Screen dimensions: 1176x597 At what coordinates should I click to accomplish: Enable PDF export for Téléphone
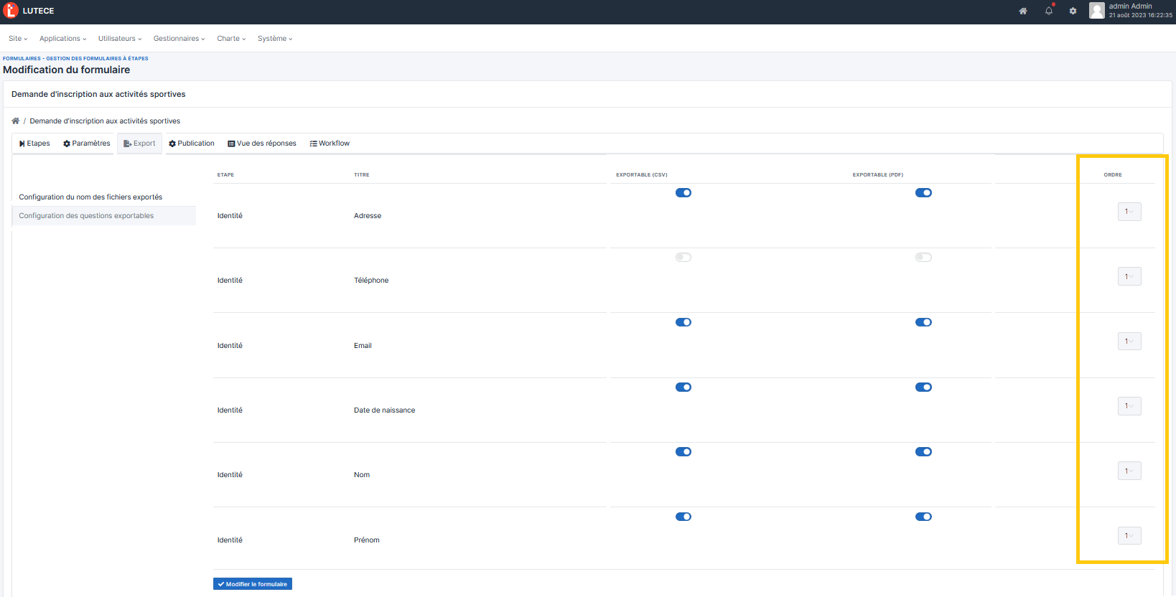[923, 258]
